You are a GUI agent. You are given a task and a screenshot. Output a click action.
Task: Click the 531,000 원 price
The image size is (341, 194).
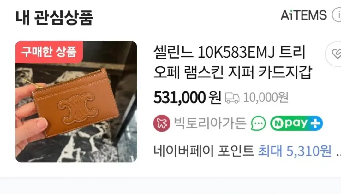point(187,97)
